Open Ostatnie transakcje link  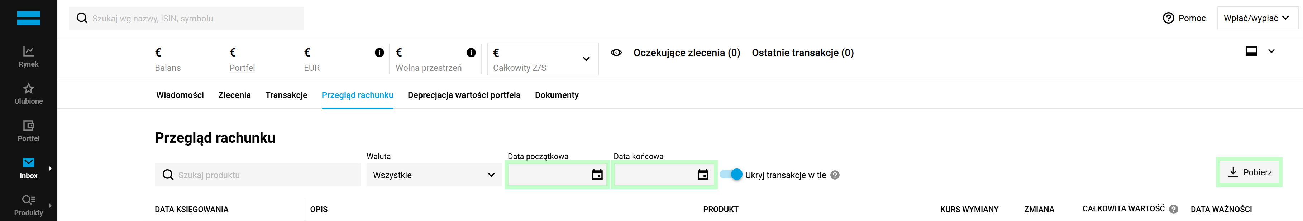[x=802, y=53]
